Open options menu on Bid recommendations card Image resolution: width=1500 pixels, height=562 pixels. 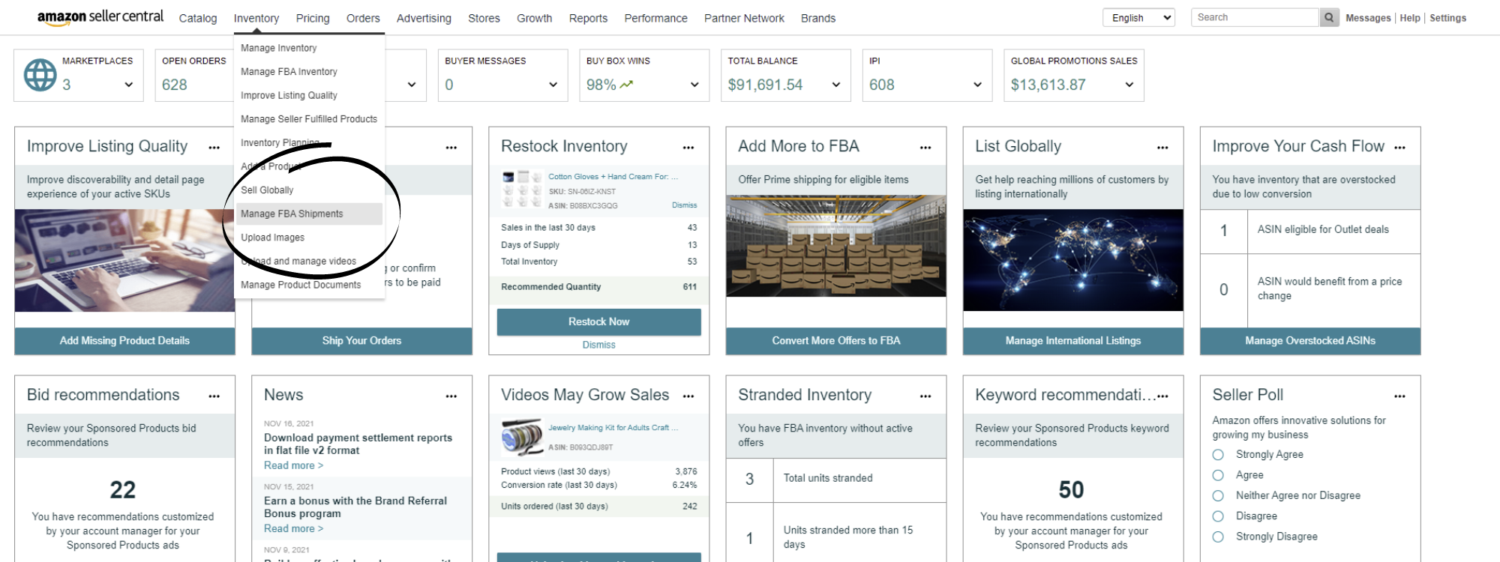tap(214, 396)
